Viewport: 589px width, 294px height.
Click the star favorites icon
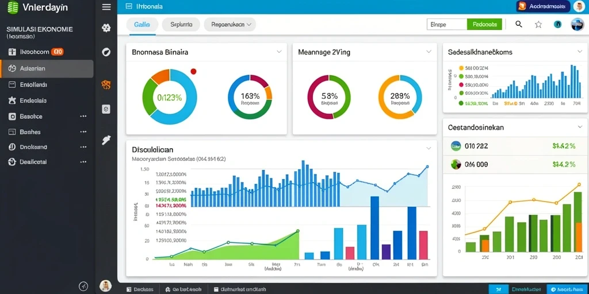point(538,25)
